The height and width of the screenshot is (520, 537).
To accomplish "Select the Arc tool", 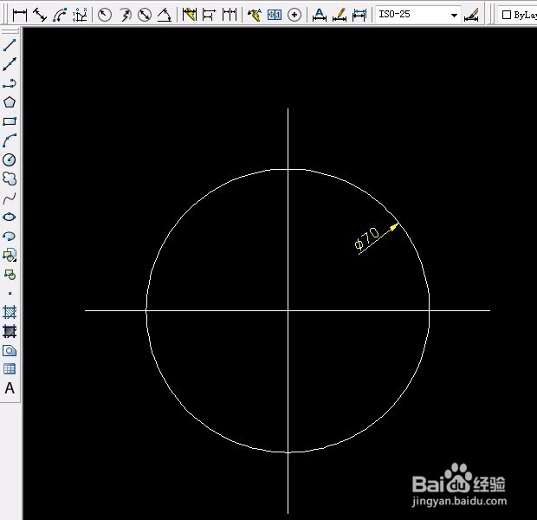I will (10, 140).
